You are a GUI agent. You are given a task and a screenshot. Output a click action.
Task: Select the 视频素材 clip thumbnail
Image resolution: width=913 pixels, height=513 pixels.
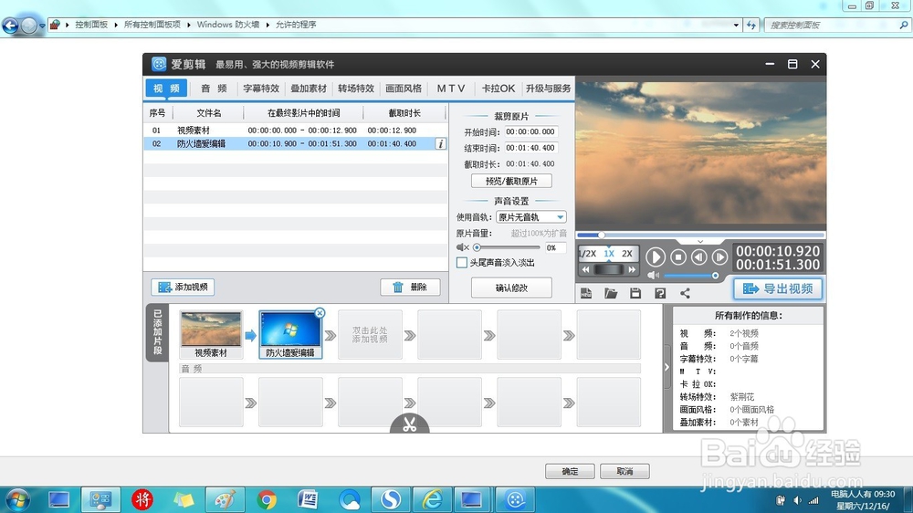tap(211, 334)
